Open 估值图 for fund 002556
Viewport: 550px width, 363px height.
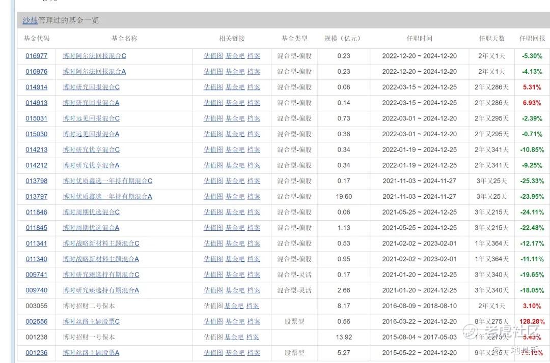point(213,321)
